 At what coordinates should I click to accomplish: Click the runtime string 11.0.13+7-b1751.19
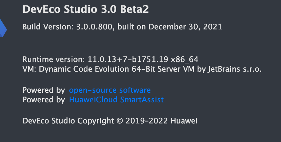point(128,59)
